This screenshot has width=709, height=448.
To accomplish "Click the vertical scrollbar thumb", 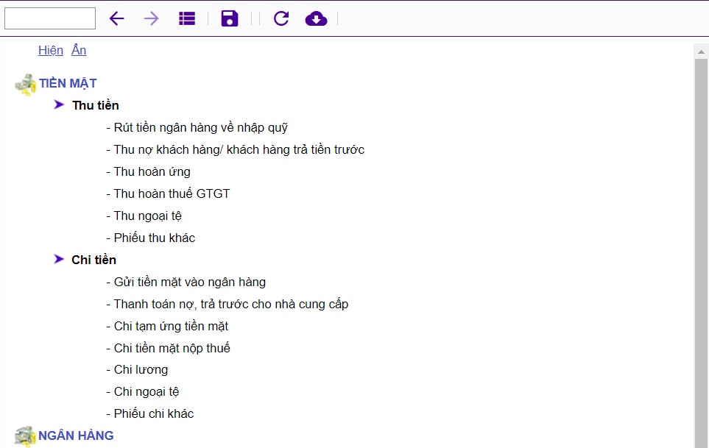I will (x=701, y=253).
